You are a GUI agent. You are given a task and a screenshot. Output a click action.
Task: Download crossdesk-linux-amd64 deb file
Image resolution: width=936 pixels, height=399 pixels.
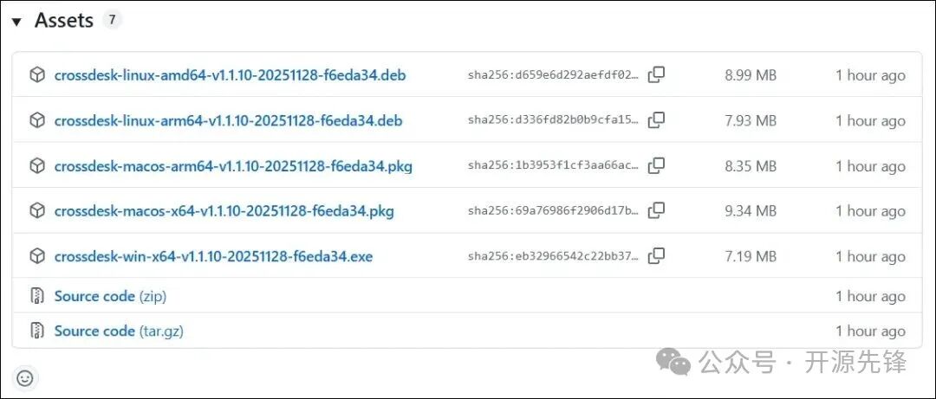(230, 75)
